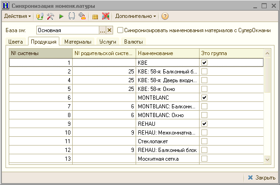Screen dimensions: 280x185
Task: Toggle group checkbox for MONTBLANC: Балконн row
Action: pyautogui.click(x=204, y=107)
